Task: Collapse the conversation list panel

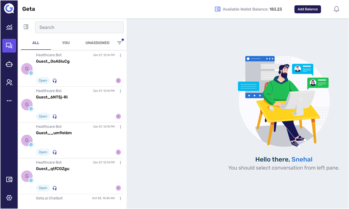Action: [26, 27]
